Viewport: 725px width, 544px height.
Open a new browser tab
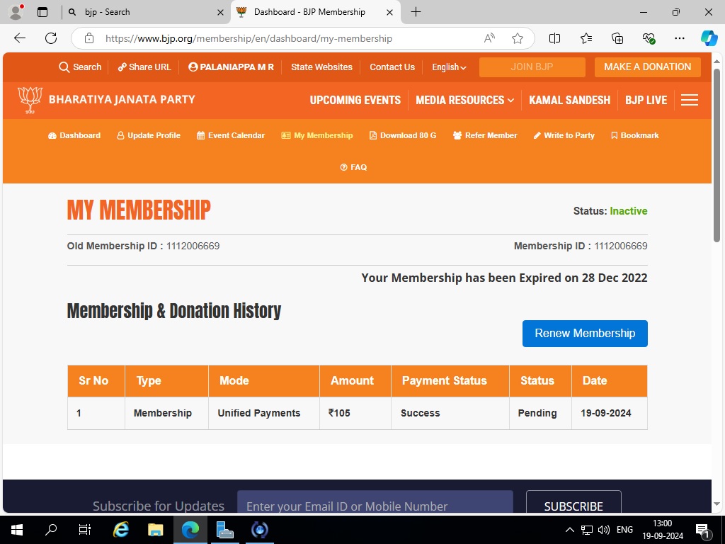point(416,12)
